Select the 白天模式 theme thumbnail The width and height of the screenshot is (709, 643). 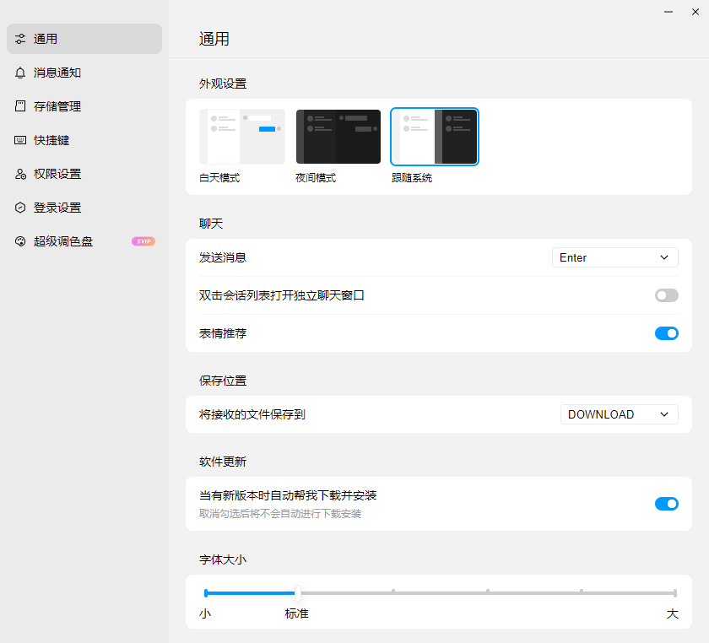coord(241,137)
